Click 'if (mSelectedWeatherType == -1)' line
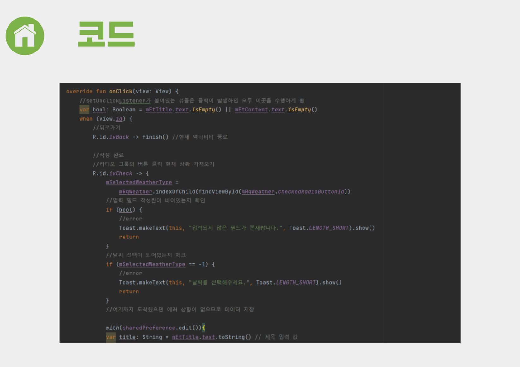This screenshot has width=520, height=367. click(160, 264)
